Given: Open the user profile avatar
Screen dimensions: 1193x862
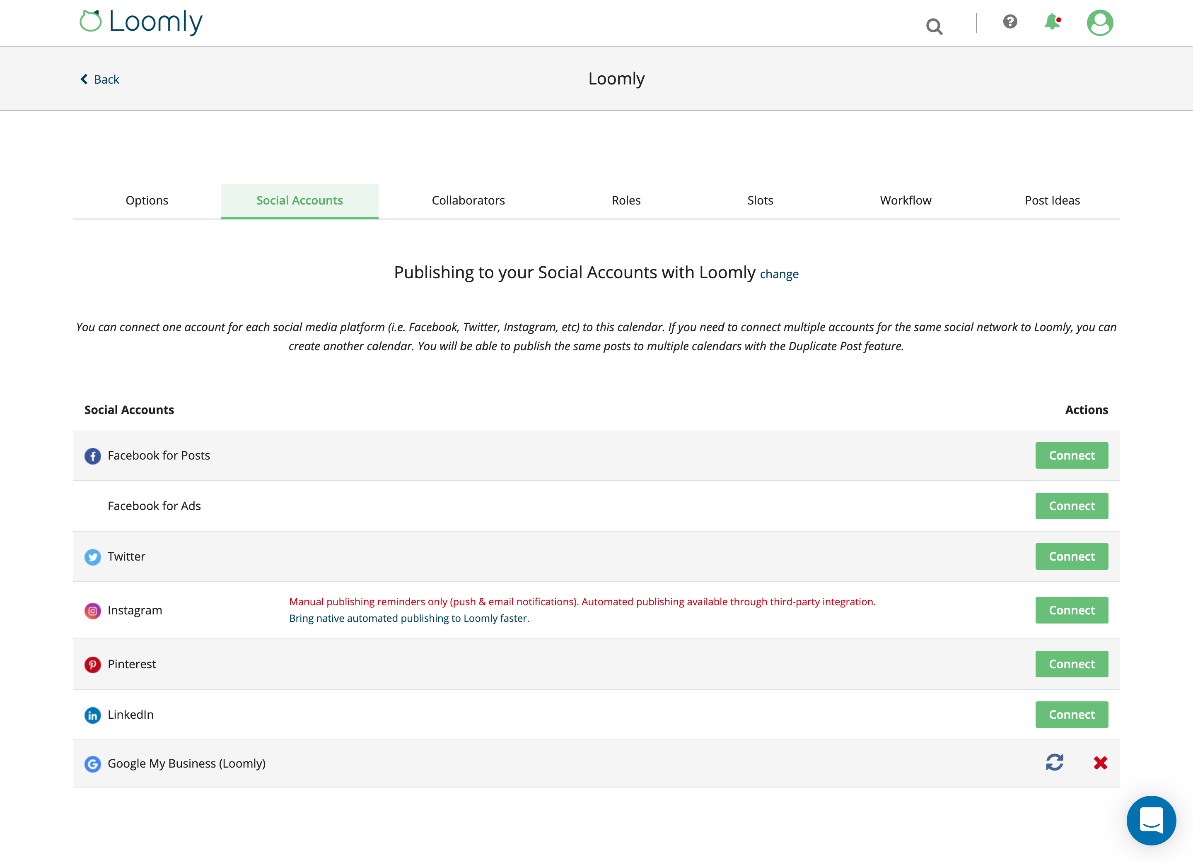Looking at the screenshot, I should [x=1100, y=23].
